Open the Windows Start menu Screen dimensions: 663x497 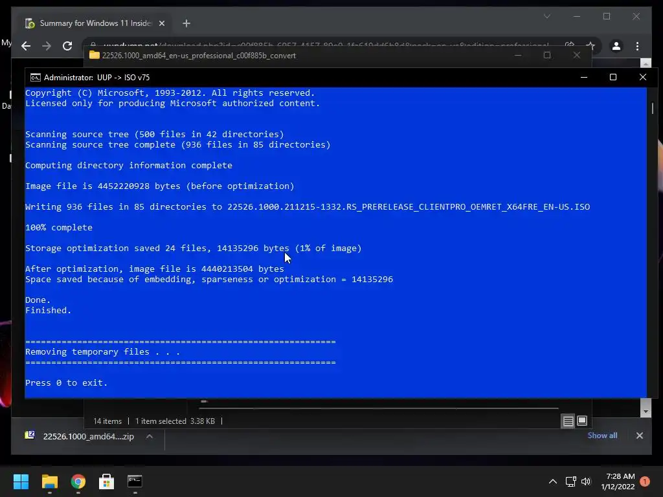(x=21, y=481)
